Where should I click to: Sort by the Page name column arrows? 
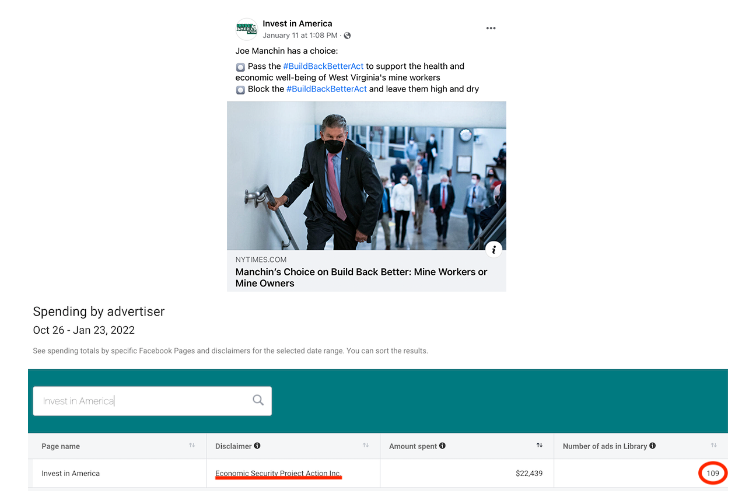tap(192, 446)
